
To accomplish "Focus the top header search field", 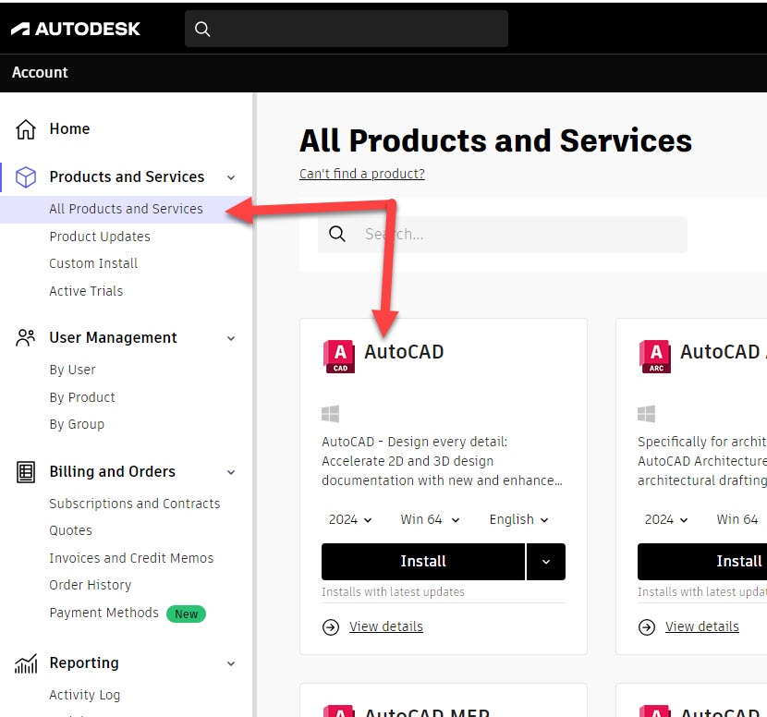I will 347,29.
